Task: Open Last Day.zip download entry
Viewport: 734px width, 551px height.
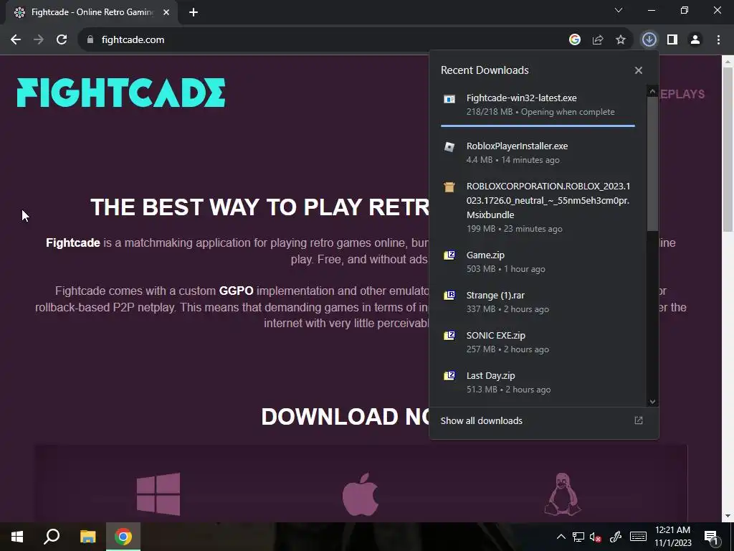Action: 538,382
